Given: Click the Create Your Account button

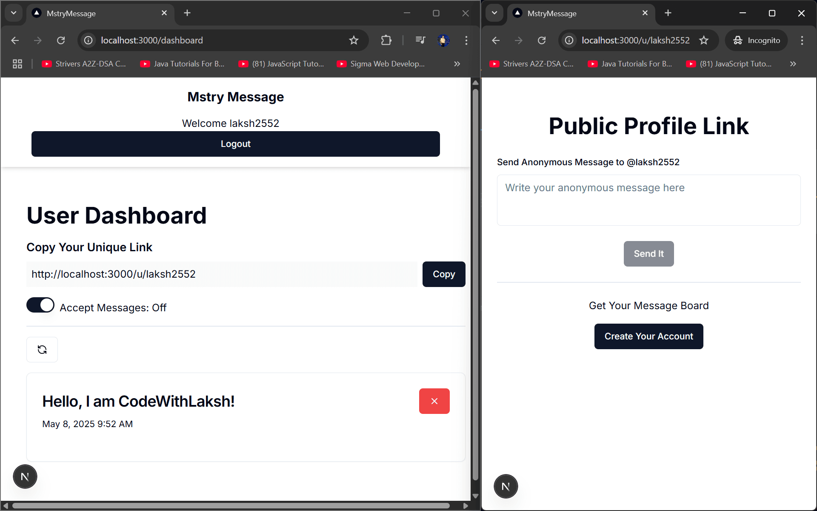Looking at the screenshot, I should pos(648,336).
